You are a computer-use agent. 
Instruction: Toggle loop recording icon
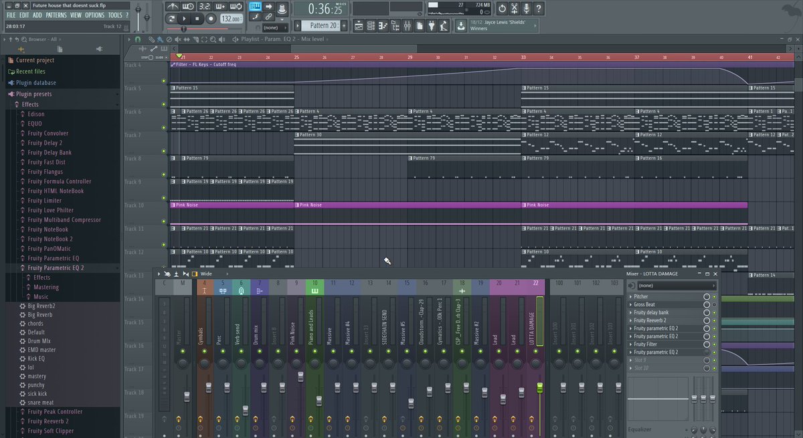click(x=236, y=6)
